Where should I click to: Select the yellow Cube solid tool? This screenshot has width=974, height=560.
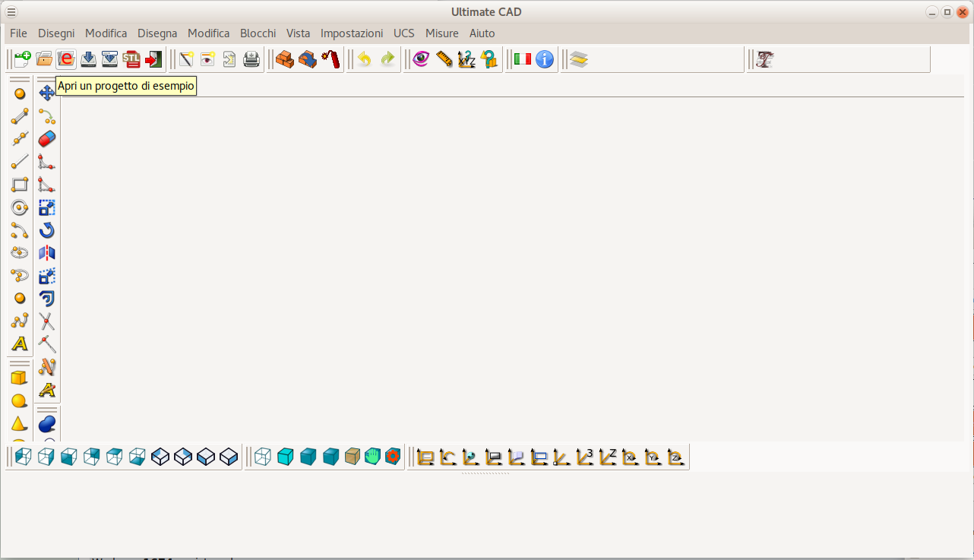tap(20, 378)
